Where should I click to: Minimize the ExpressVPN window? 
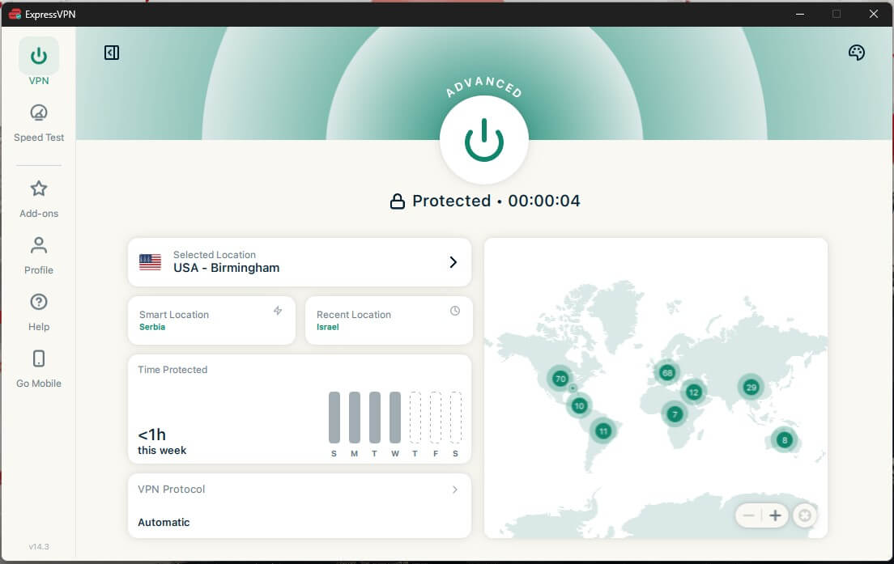pos(800,14)
